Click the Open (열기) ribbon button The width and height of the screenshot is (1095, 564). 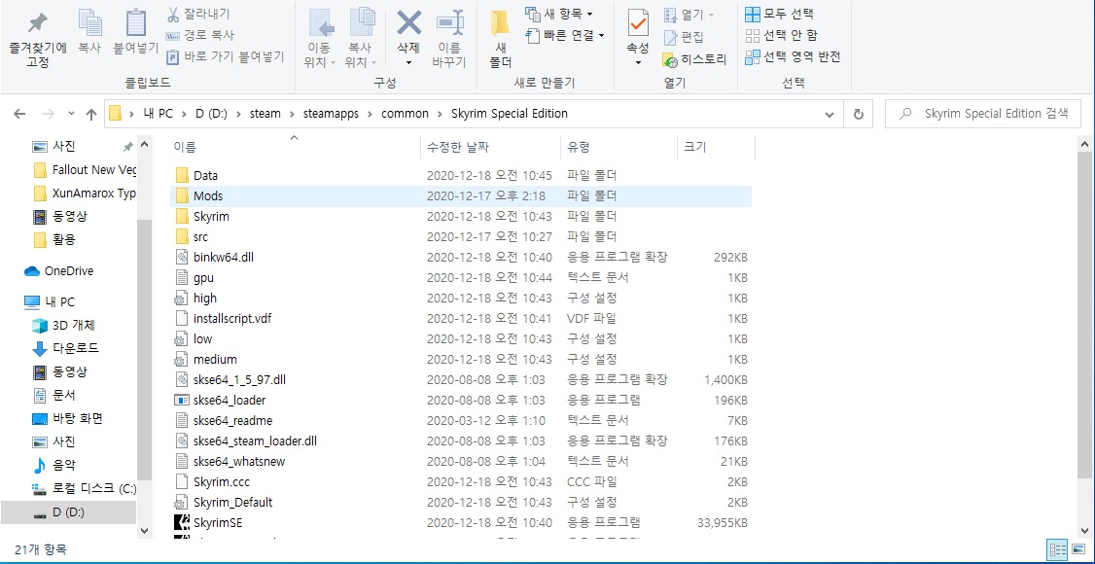click(689, 14)
